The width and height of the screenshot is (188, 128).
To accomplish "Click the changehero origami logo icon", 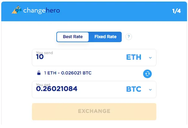I will tap(16, 10).
